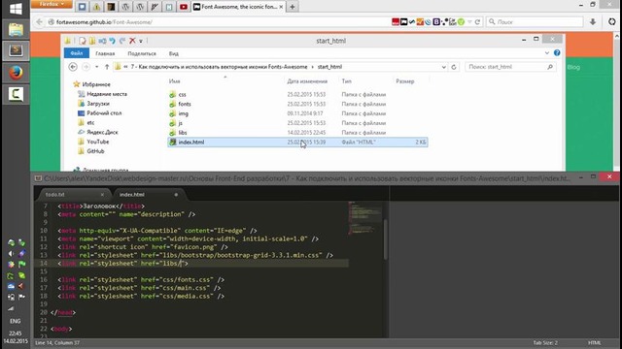
Task: Select the YouTube pinned tab in Firefox
Action: click(x=184, y=7)
